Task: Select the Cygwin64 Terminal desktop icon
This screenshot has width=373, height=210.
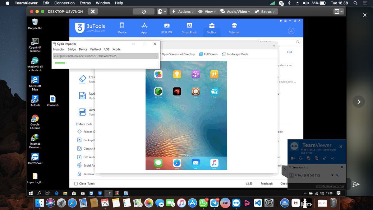Action: pos(35,45)
